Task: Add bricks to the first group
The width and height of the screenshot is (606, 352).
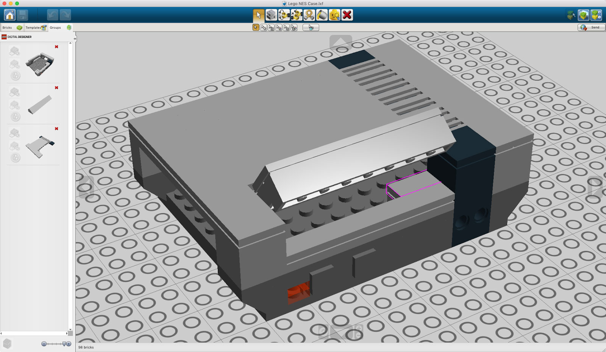Action: (x=15, y=51)
